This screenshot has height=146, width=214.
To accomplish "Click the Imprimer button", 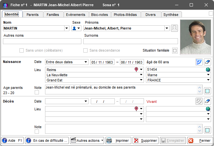I will [118, 140].
